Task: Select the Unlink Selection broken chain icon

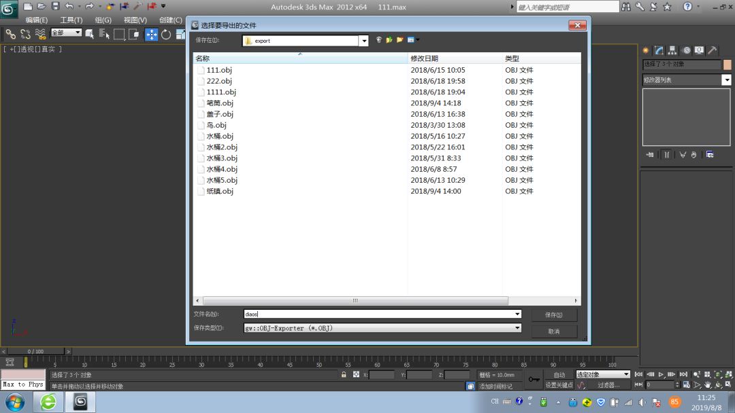Action: click(x=25, y=34)
